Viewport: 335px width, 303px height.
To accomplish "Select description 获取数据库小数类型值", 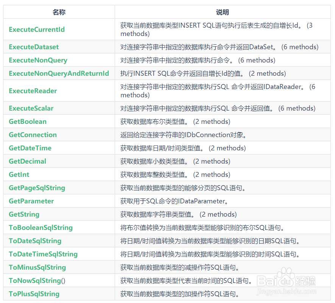I will 175,161.
